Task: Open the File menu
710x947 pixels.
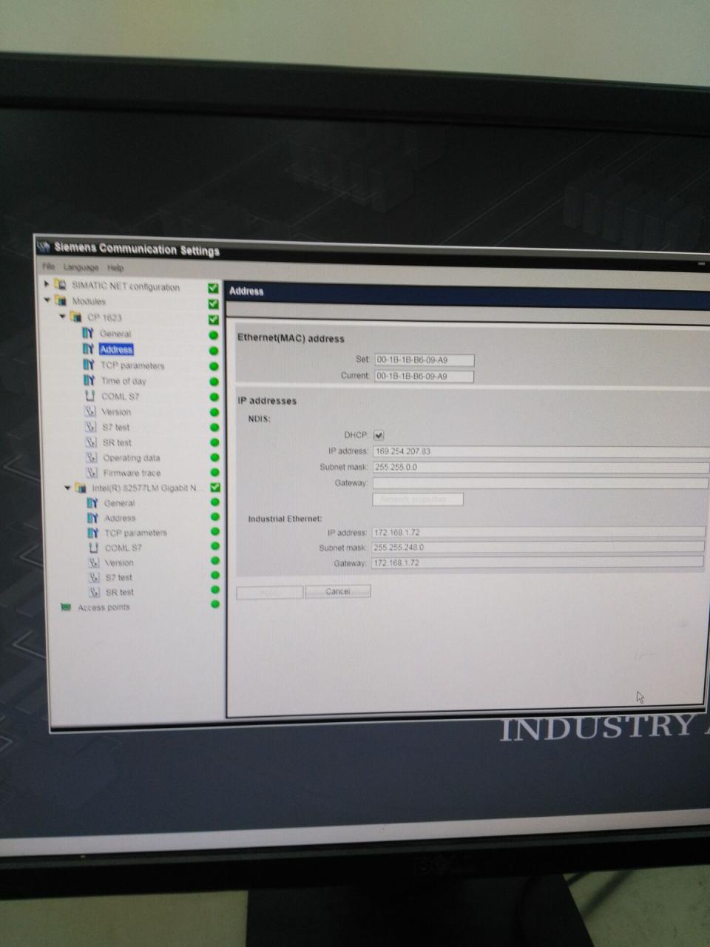Action: click(49, 266)
